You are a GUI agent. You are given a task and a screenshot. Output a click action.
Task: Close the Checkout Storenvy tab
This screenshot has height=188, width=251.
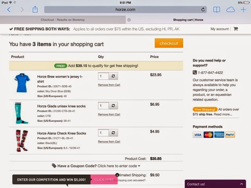tap(129, 20)
